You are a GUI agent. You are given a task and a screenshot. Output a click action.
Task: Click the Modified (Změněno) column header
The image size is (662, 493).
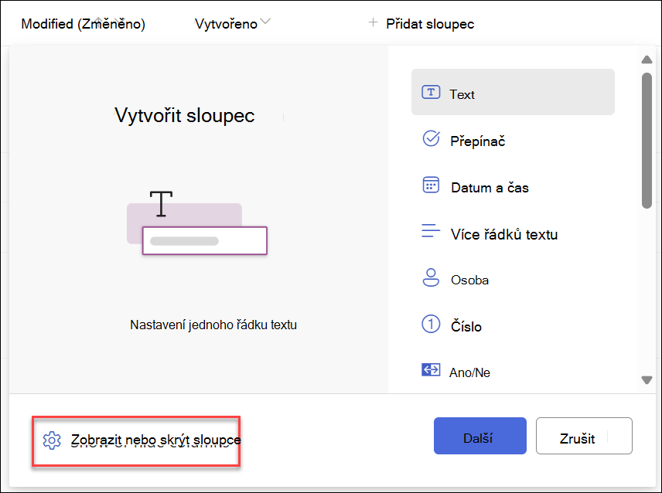pos(84,24)
